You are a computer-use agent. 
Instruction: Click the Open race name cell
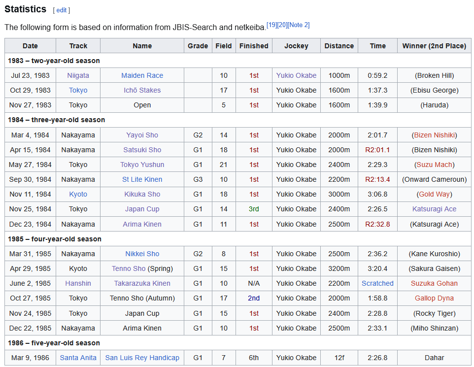142,105
